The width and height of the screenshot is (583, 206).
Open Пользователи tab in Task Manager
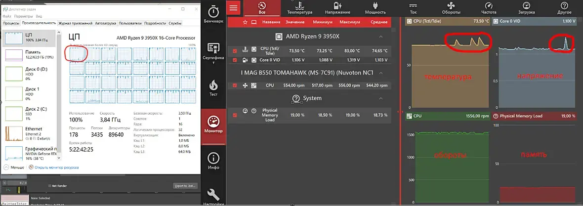tap(130, 23)
